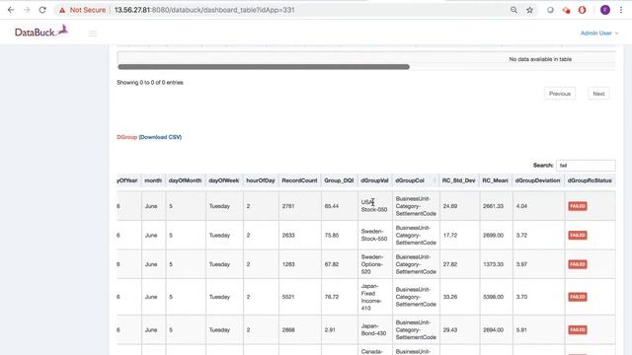Click Group_DQI value 75.85
The width and height of the screenshot is (632, 355).
tap(332, 235)
